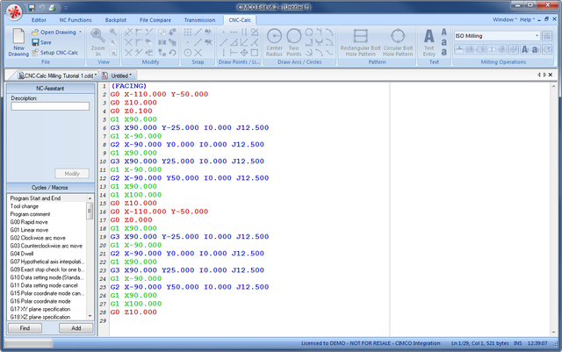The height and width of the screenshot is (352, 562).
Task: Click the setup icon beside ISO Milling
Action: coord(546,36)
